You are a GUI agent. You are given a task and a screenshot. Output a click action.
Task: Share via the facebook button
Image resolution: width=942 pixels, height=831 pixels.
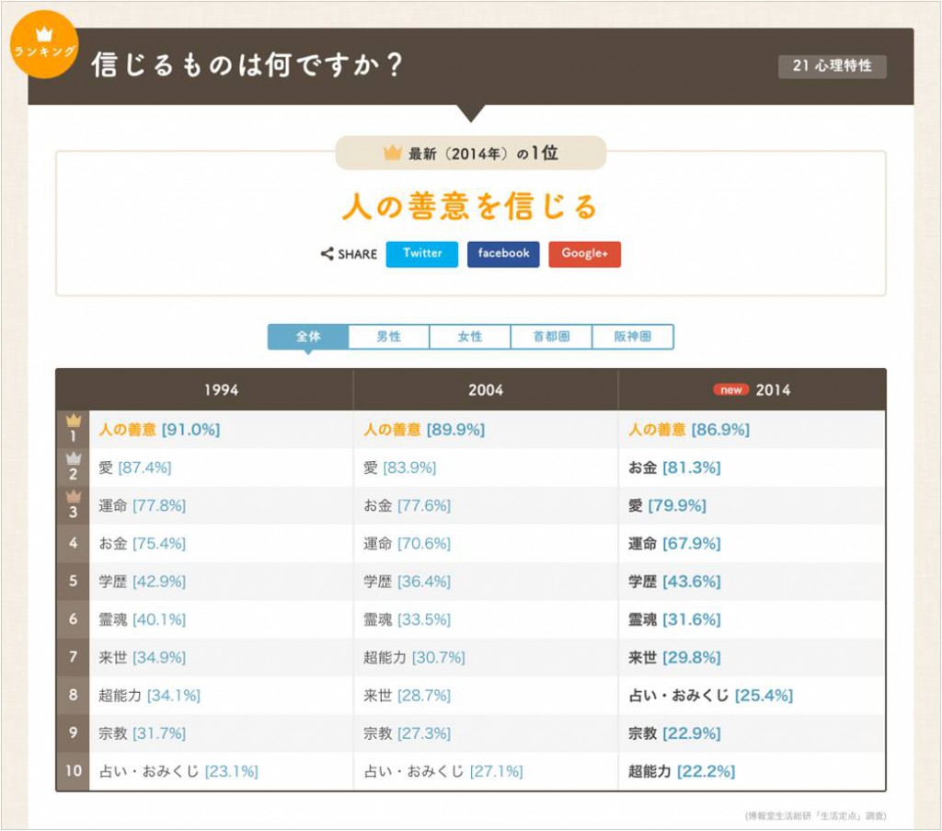[x=503, y=254]
